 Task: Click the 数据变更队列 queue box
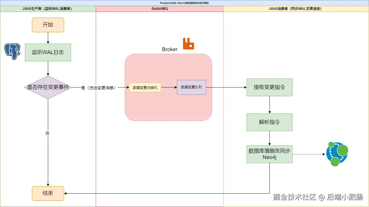[x=191, y=87]
